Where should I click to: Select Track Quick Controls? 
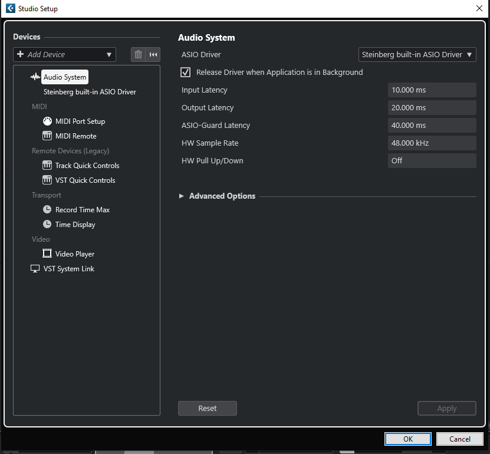87,166
